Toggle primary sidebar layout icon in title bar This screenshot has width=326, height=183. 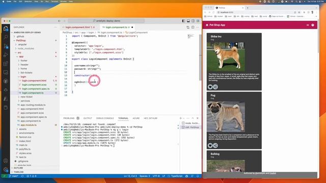(183, 21)
